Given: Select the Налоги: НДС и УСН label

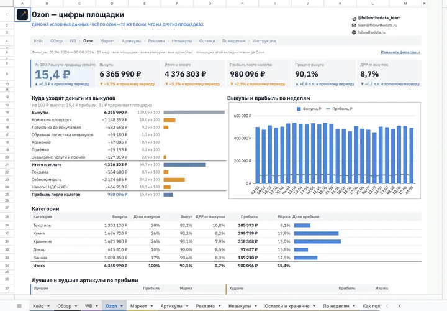Looking at the screenshot, I should pyautogui.click(x=50, y=187).
